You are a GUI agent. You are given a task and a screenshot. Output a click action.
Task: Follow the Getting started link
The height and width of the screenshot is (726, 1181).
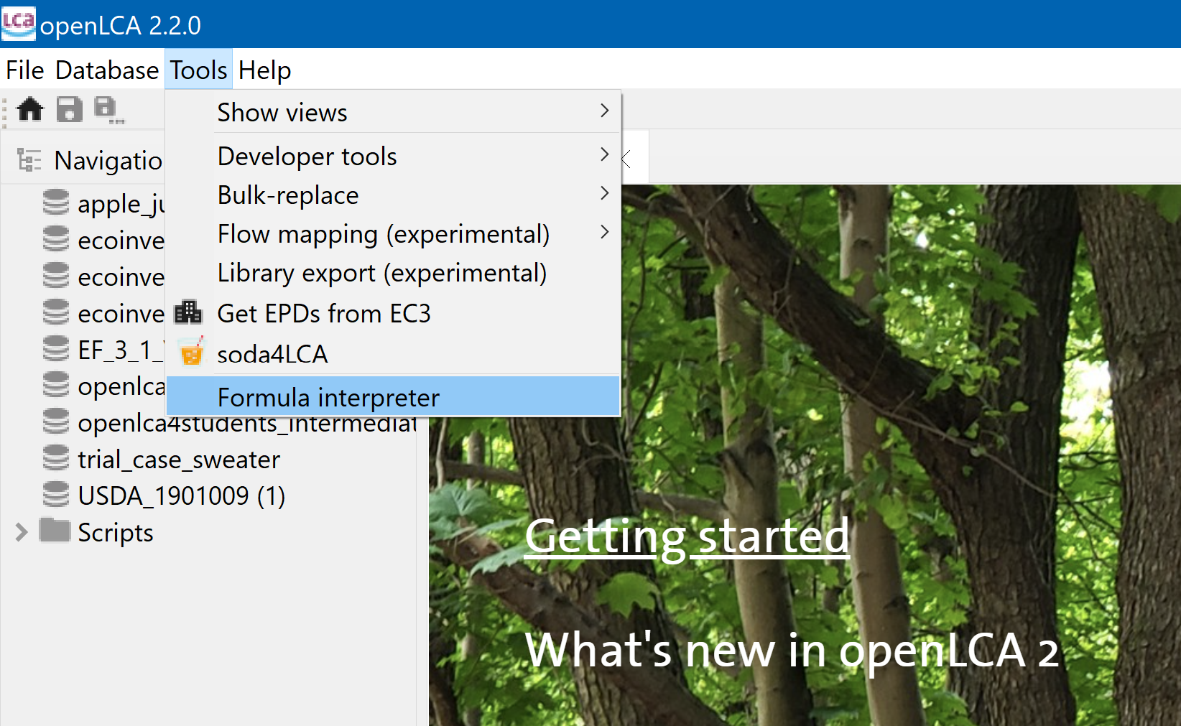click(x=687, y=536)
